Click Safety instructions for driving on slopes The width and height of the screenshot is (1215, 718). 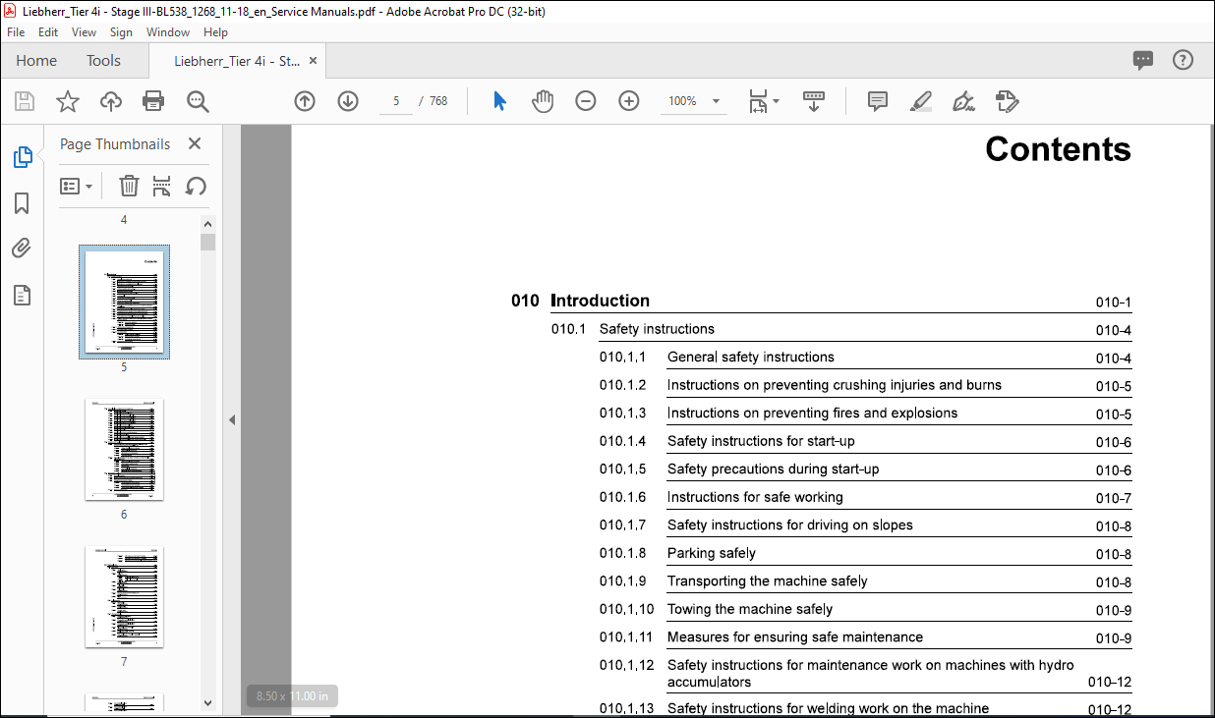790,525
